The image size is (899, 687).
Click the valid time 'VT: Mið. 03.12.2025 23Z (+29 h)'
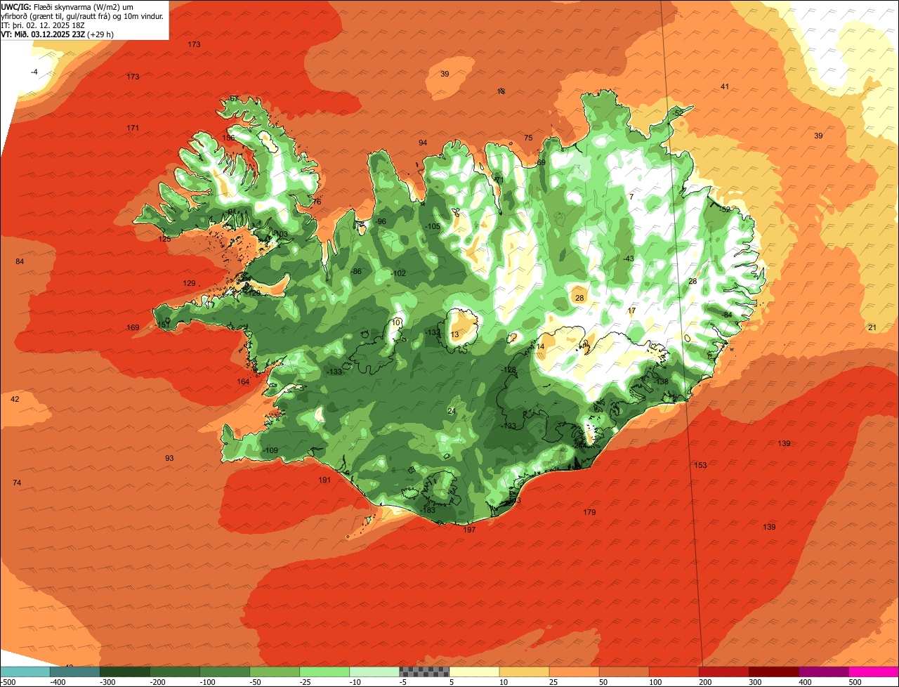coord(58,34)
